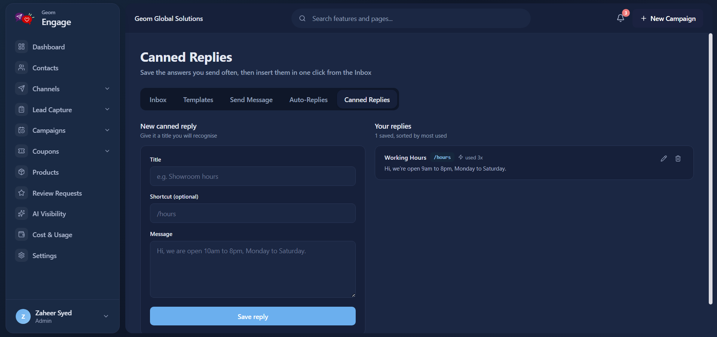717x337 pixels.
Task: Click inside the Message text area
Action: click(x=253, y=269)
